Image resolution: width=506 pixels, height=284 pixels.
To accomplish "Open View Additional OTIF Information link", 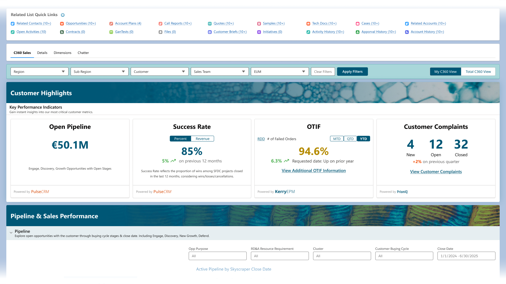I will point(314,171).
